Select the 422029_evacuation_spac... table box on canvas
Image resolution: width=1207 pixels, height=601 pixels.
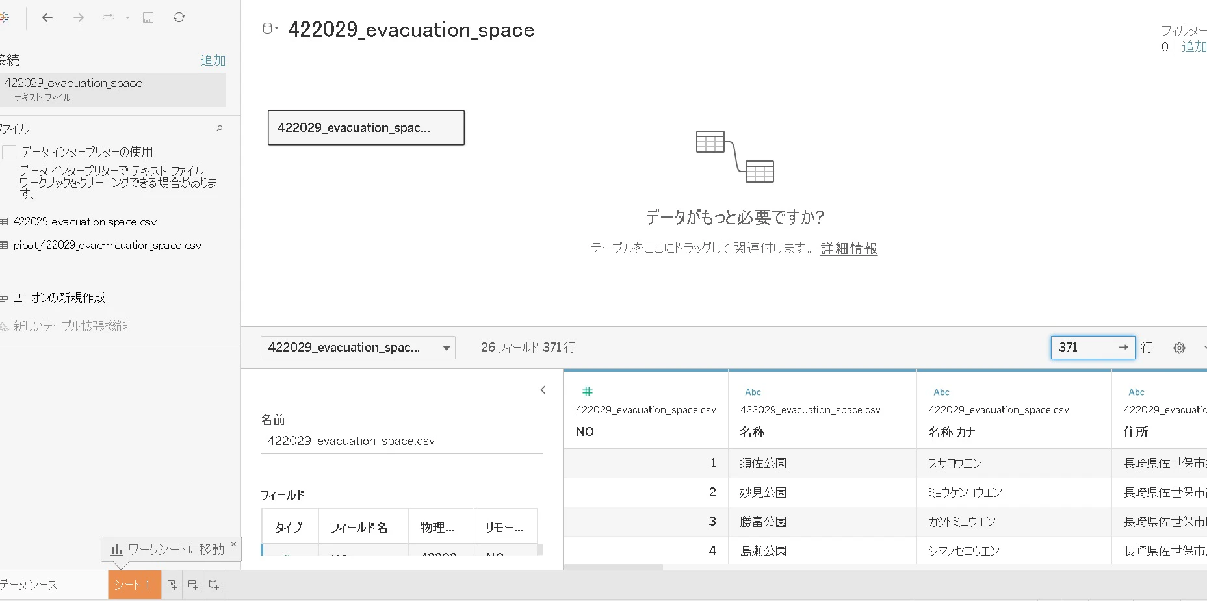pos(366,127)
